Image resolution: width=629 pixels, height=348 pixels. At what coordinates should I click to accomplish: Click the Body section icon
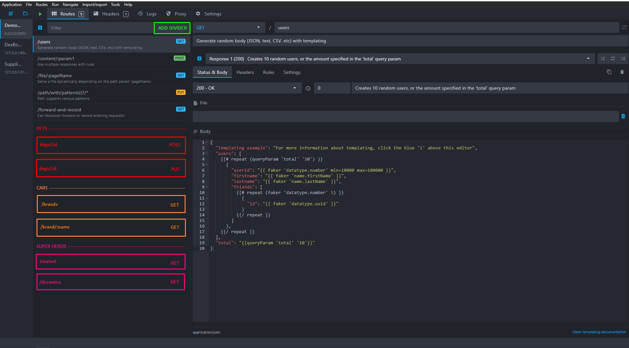tap(195, 132)
